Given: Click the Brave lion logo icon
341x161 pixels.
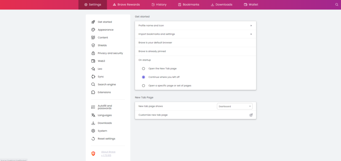Looking at the screenshot, I should click(93, 153).
